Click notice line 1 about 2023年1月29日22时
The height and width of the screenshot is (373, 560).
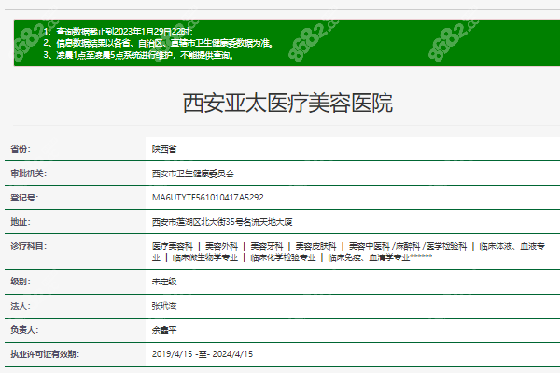[x=119, y=32]
